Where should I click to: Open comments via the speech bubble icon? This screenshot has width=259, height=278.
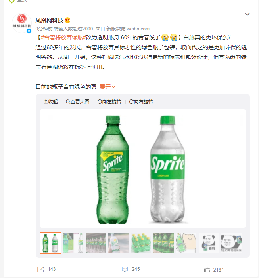125,269
